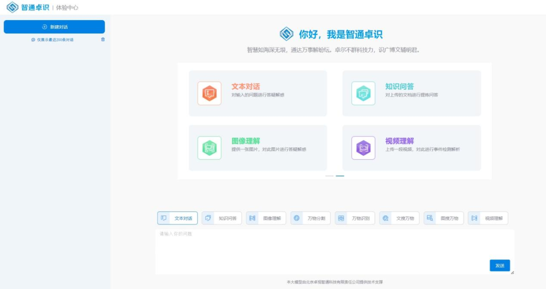
Task: Click the 仅展示最近200条对话 text
Action: tap(55, 40)
